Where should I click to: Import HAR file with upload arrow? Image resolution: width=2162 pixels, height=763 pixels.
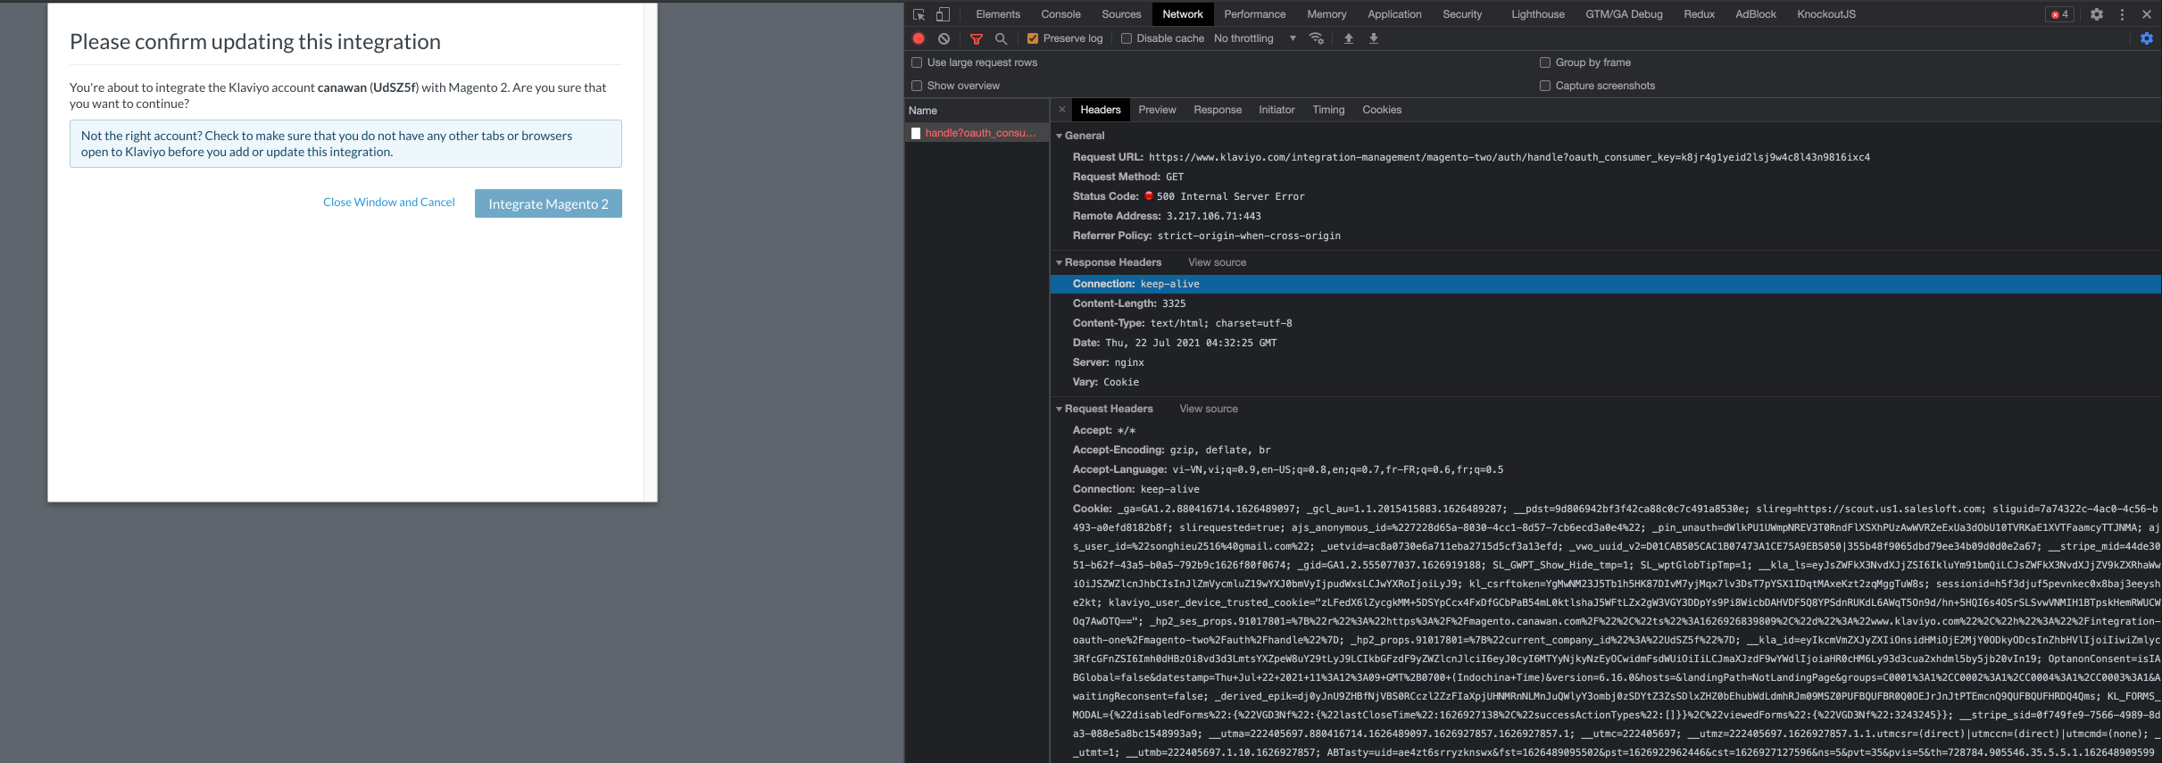click(1349, 38)
